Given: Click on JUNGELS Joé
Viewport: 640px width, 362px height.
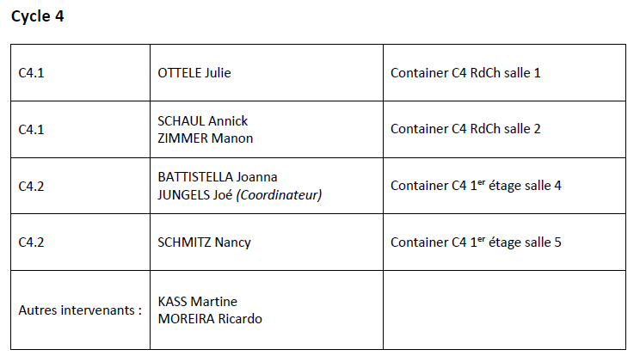Looking at the screenshot, I should (194, 195).
